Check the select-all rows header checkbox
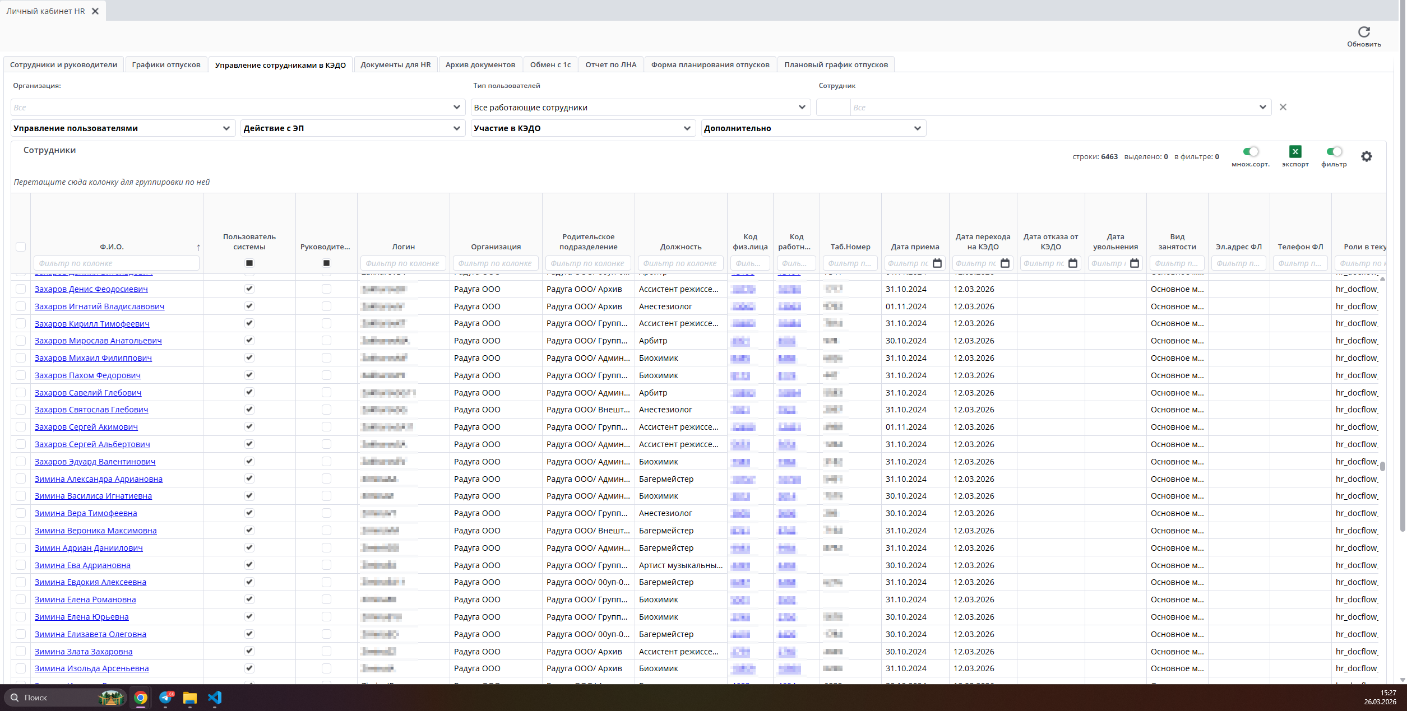This screenshot has width=1407, height=711. (x=21, y=247)
